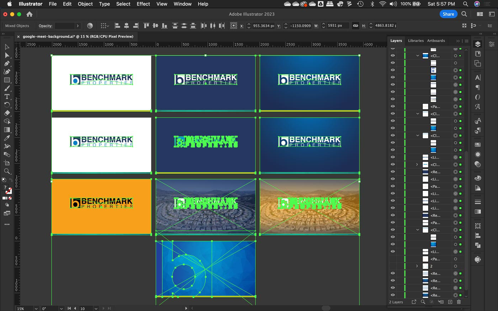
Task: Click the Fill color box in toolbar
Action: 5,188
